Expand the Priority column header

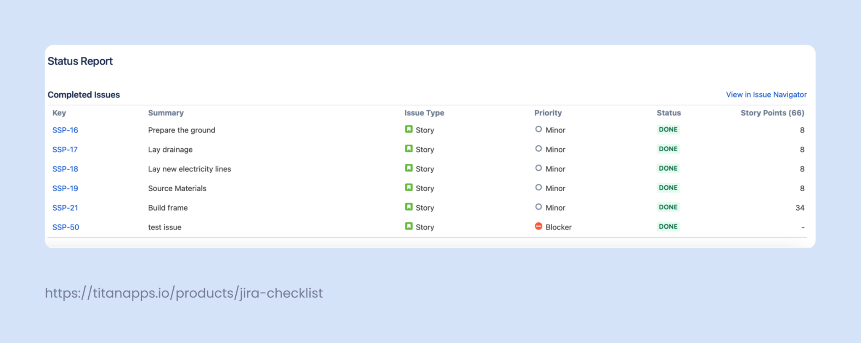pos(548,113)
